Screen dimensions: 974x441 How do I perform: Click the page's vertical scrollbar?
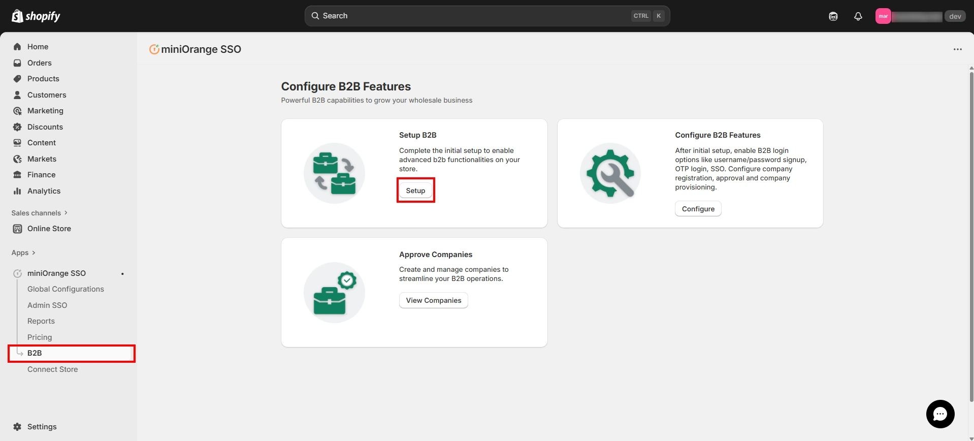(x=971, y=234)
